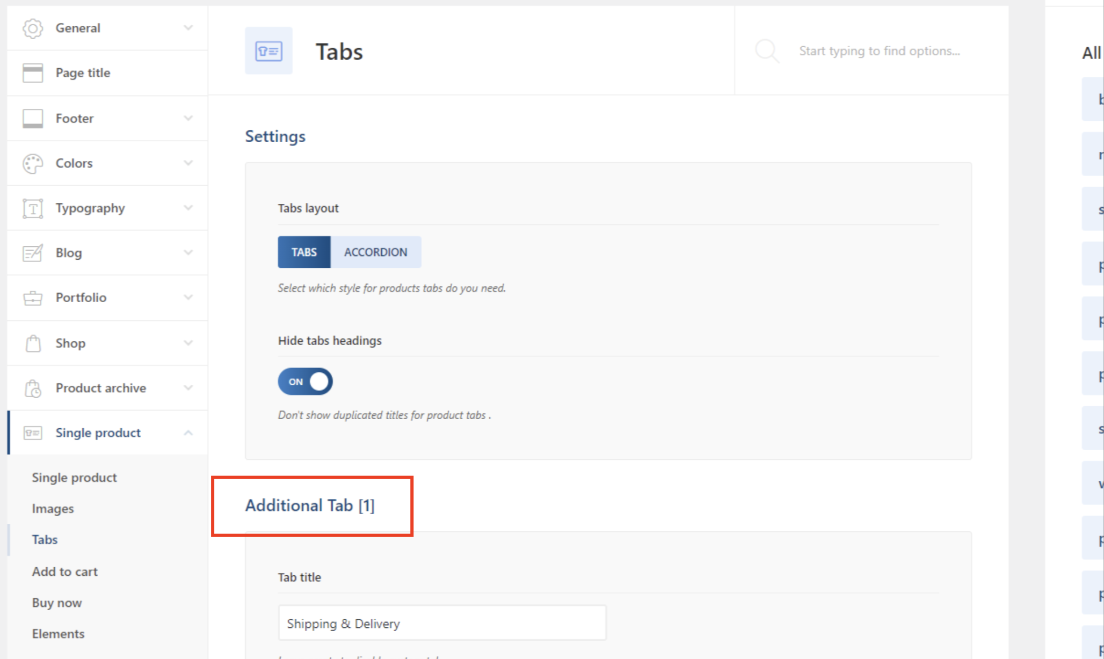Click the Footer settings icon
The height and width of the screenshot is (659, 1104).
pyautogui.click(x=31, y=118)
